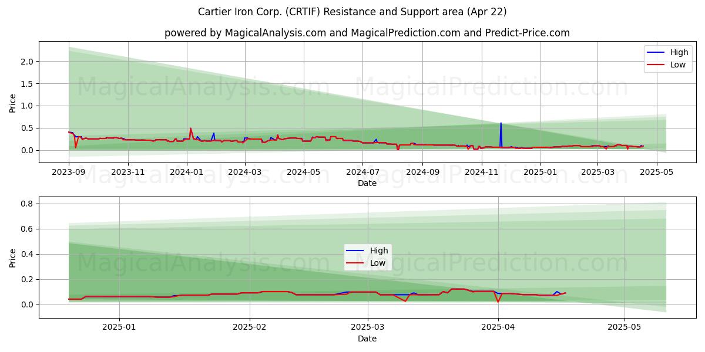Click the '0.4' y-axis label on bottom chart

pyautogui.click(x=28, y=255)
